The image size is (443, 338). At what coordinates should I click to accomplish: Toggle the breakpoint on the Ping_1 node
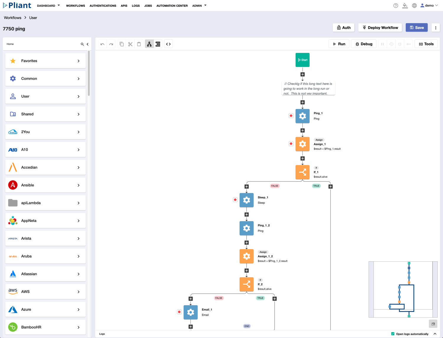(291, 116)
